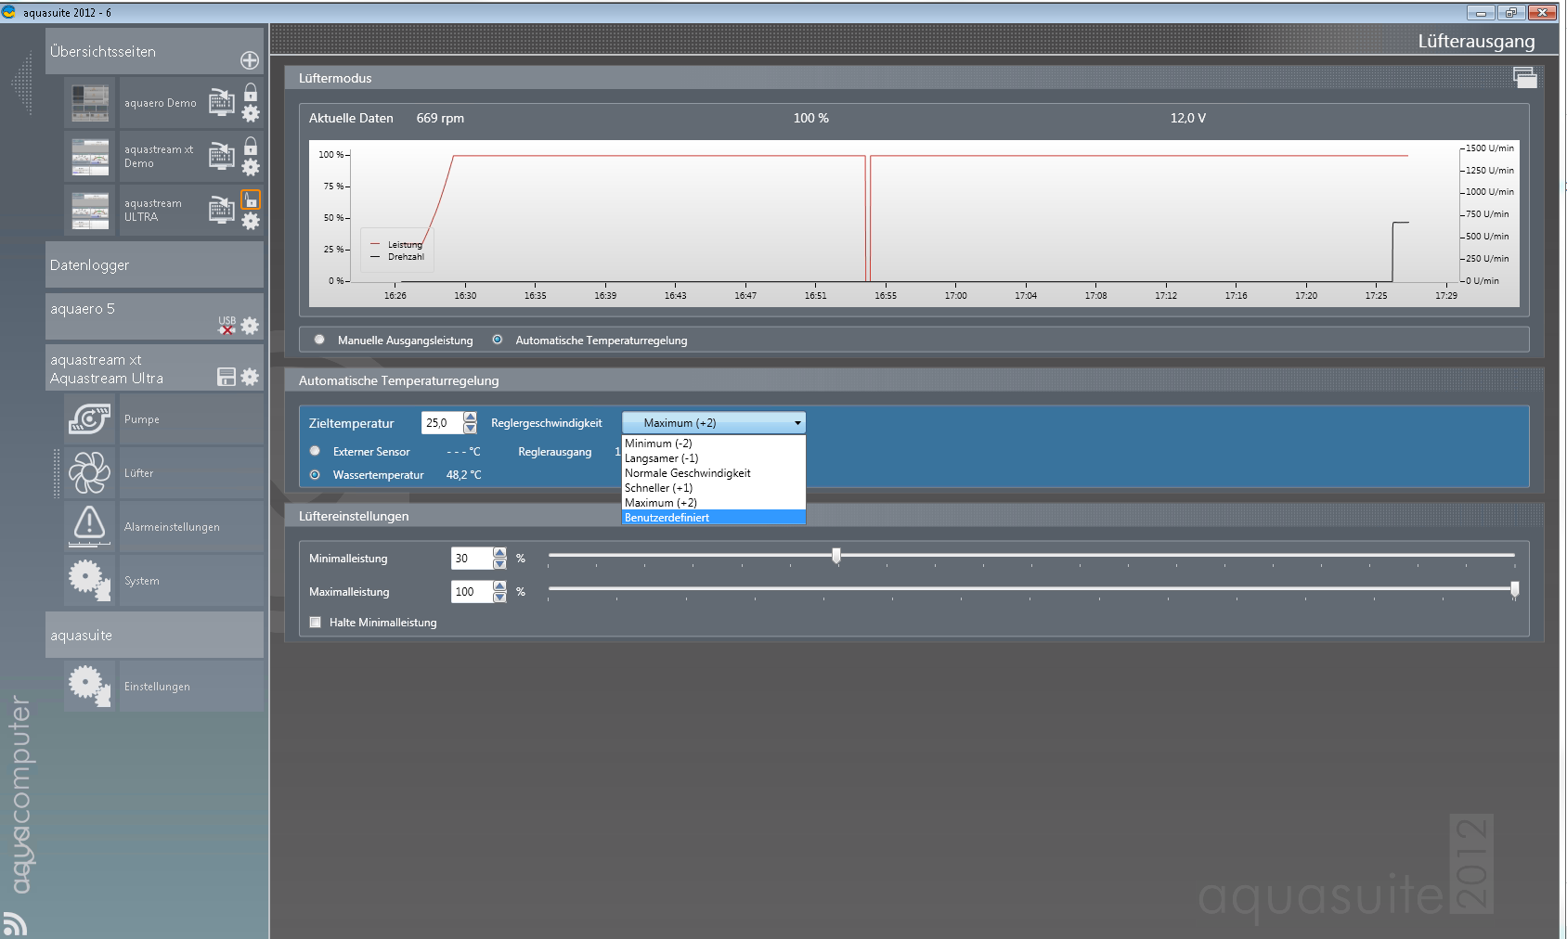This screenshot has width=1567, height=939.
Task: Open the aquasuite section header
Action: click(x=154, y=635)
